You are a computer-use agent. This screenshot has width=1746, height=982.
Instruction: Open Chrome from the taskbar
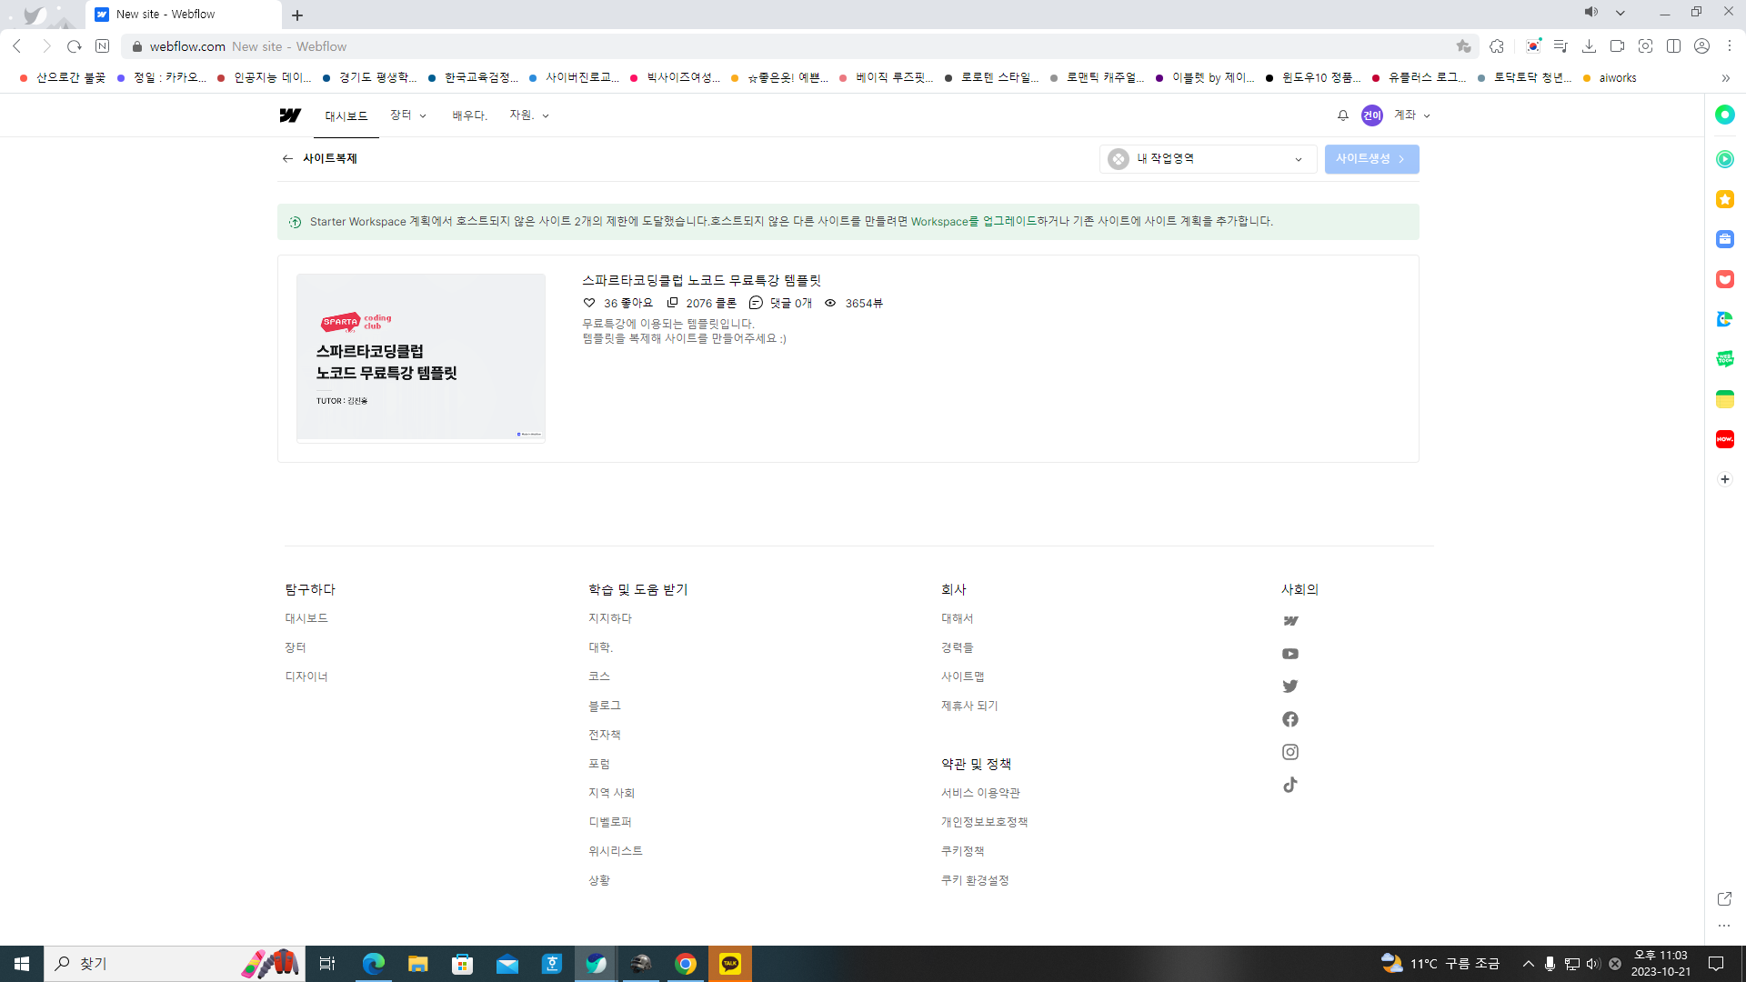tap(686, 964)
